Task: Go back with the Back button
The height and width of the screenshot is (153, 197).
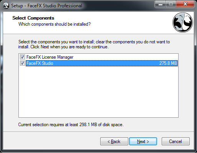Action: 114,141
